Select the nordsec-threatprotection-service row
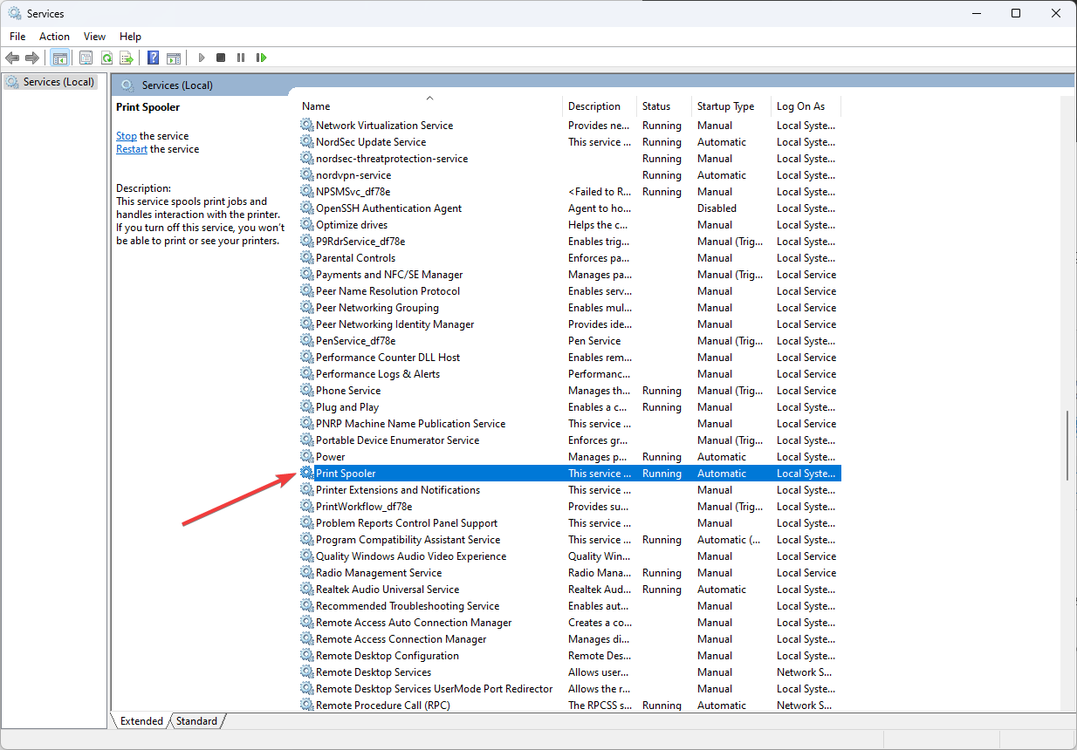 click(x=569, y=159)
